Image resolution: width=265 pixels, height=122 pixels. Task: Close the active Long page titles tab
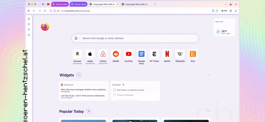click(118, 4)
